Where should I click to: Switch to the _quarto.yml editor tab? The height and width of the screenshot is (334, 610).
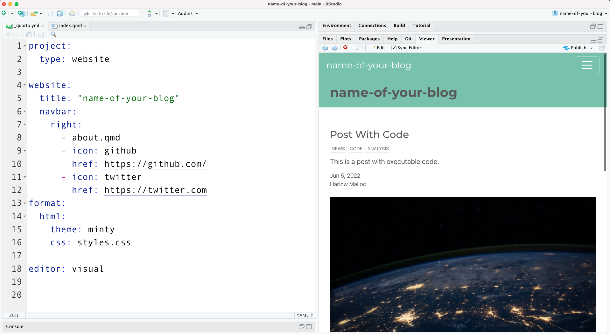27,25
